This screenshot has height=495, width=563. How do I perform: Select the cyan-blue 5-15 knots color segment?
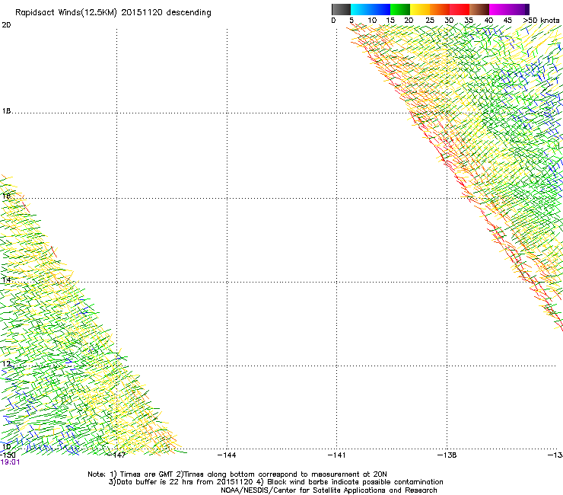click(371, 9)
